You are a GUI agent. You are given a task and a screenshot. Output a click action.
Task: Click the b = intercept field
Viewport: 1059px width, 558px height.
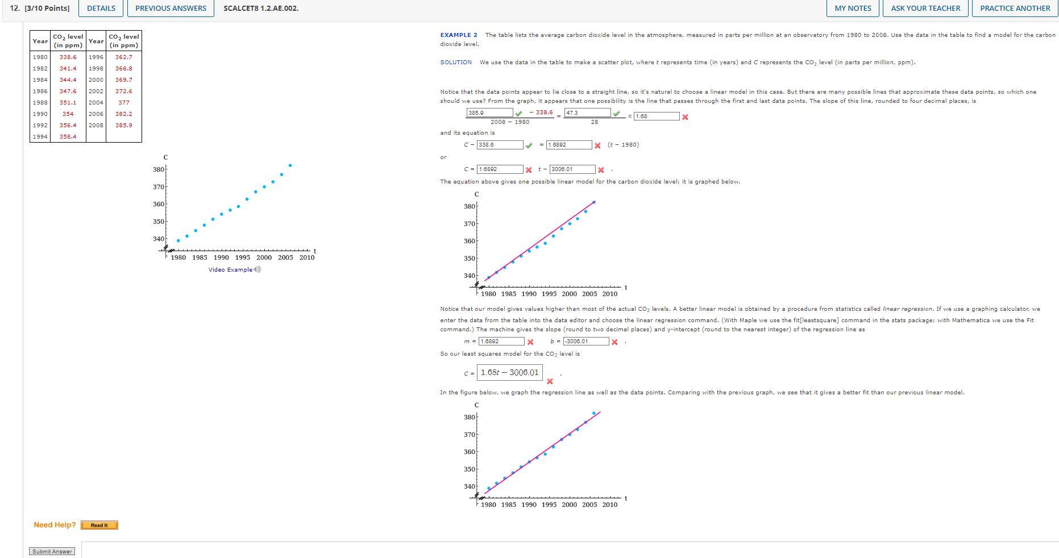[586, 342]
